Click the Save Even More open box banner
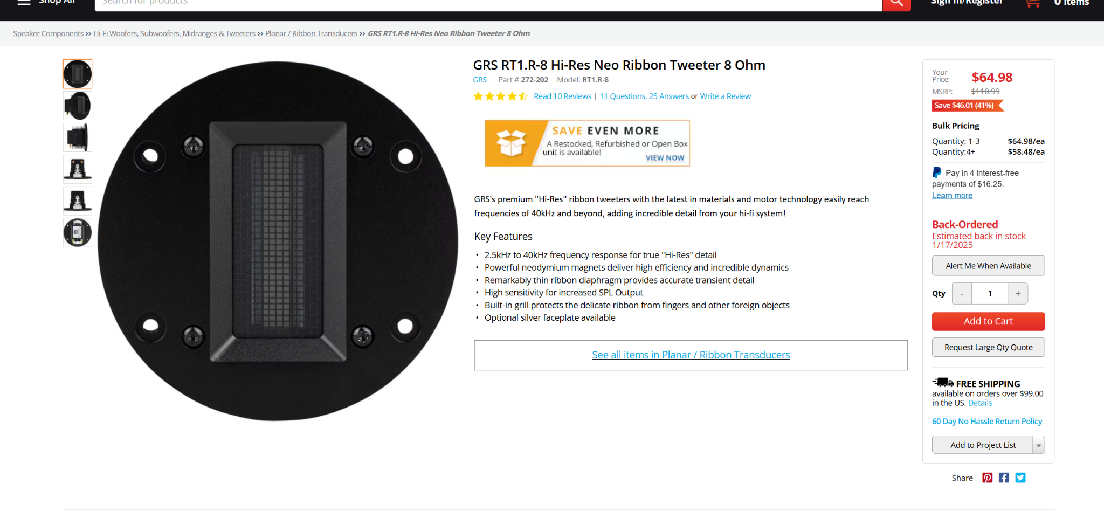This screenshot has height=518, width=1104. (587, 143)
